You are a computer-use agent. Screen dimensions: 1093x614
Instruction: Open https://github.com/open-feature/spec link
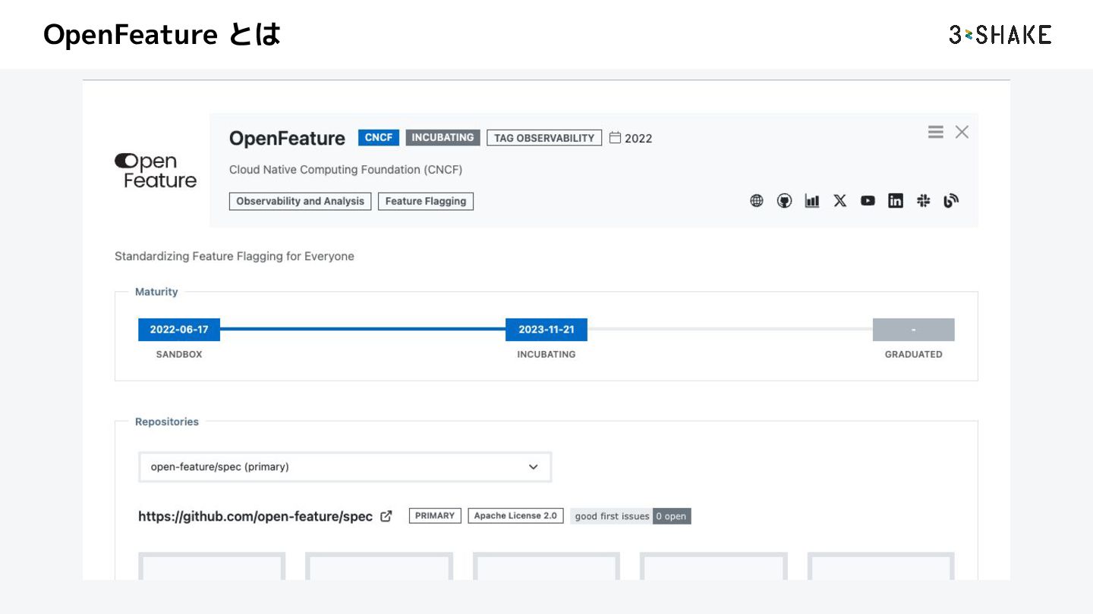click(x=255, y=516)
